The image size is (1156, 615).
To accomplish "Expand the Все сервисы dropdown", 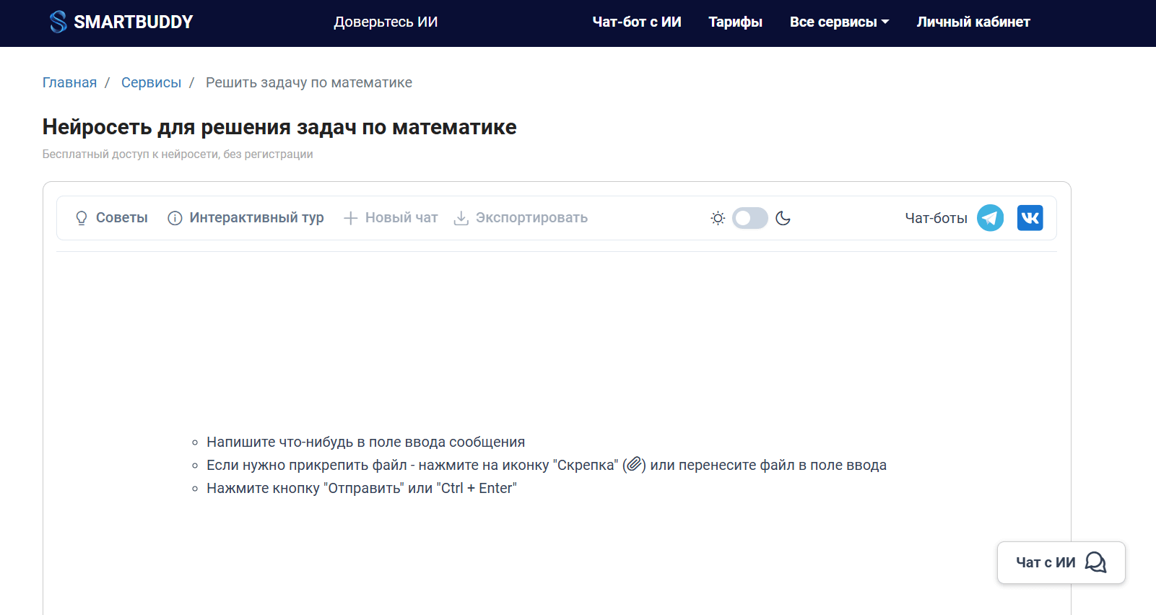I will click(x=839, y=22).
